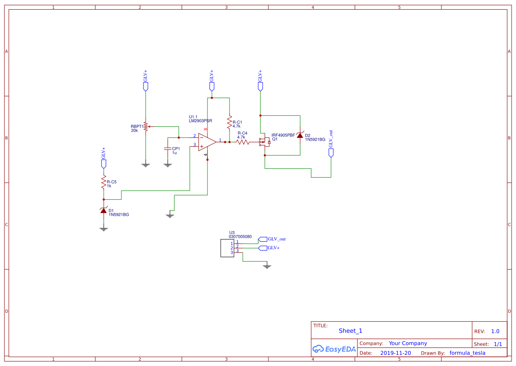Click the formula_tesla drawn-by text

[467, 353]
